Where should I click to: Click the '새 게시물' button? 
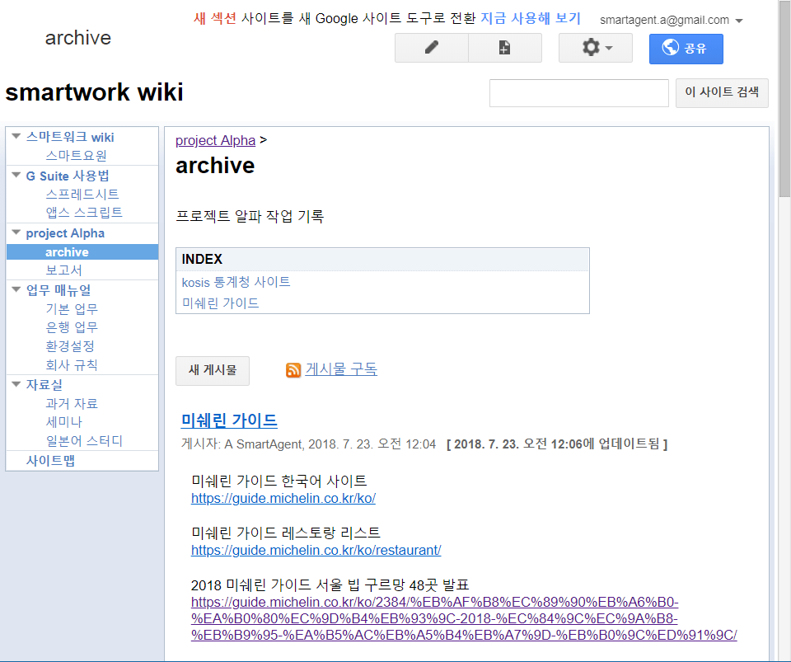212,370
